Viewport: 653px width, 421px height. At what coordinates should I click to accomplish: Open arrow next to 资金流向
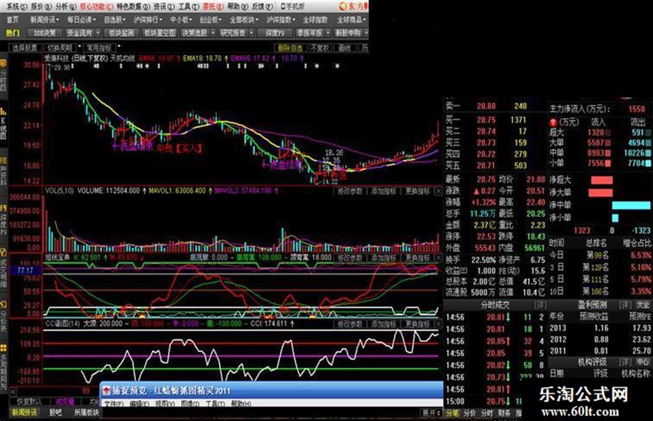[98, 33]
